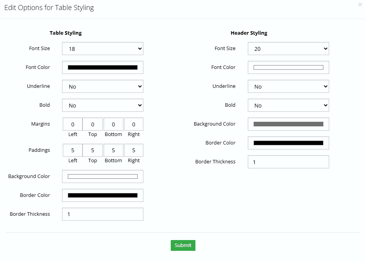Click the Top margin input field

pyautogui.click(x=93, y=124)
